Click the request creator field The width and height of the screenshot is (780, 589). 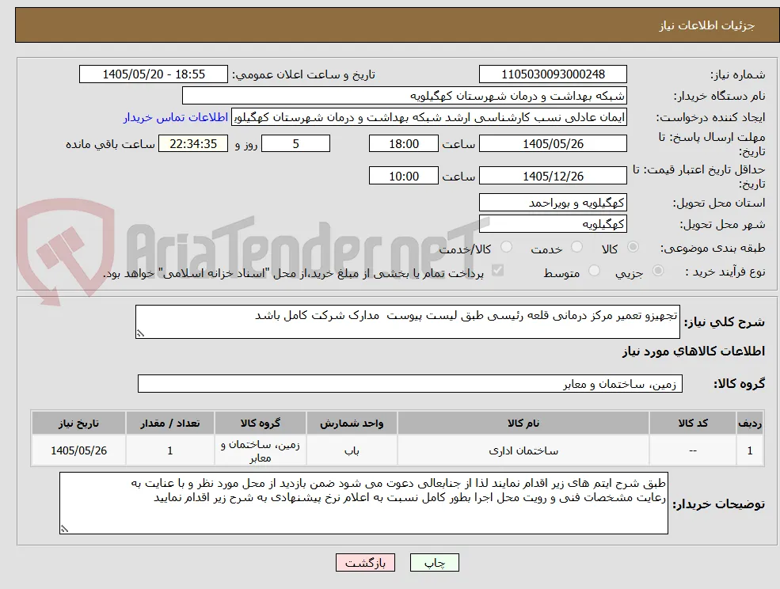(428, 117)
